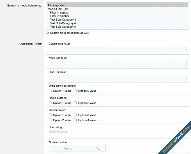191x154 pixels.
Task: Uncheck Search child categories as well
Action: point(47,33)
